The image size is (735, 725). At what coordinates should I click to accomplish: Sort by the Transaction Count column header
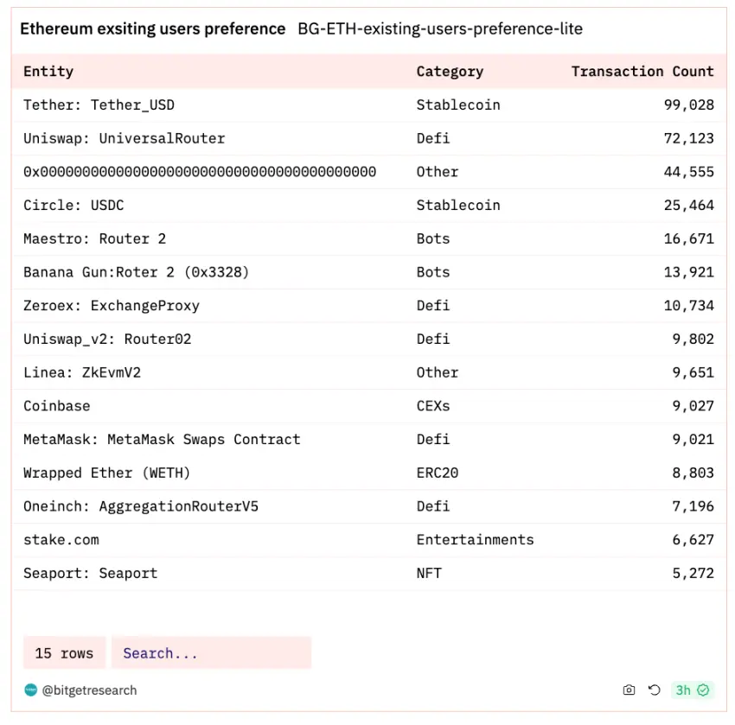642,71
